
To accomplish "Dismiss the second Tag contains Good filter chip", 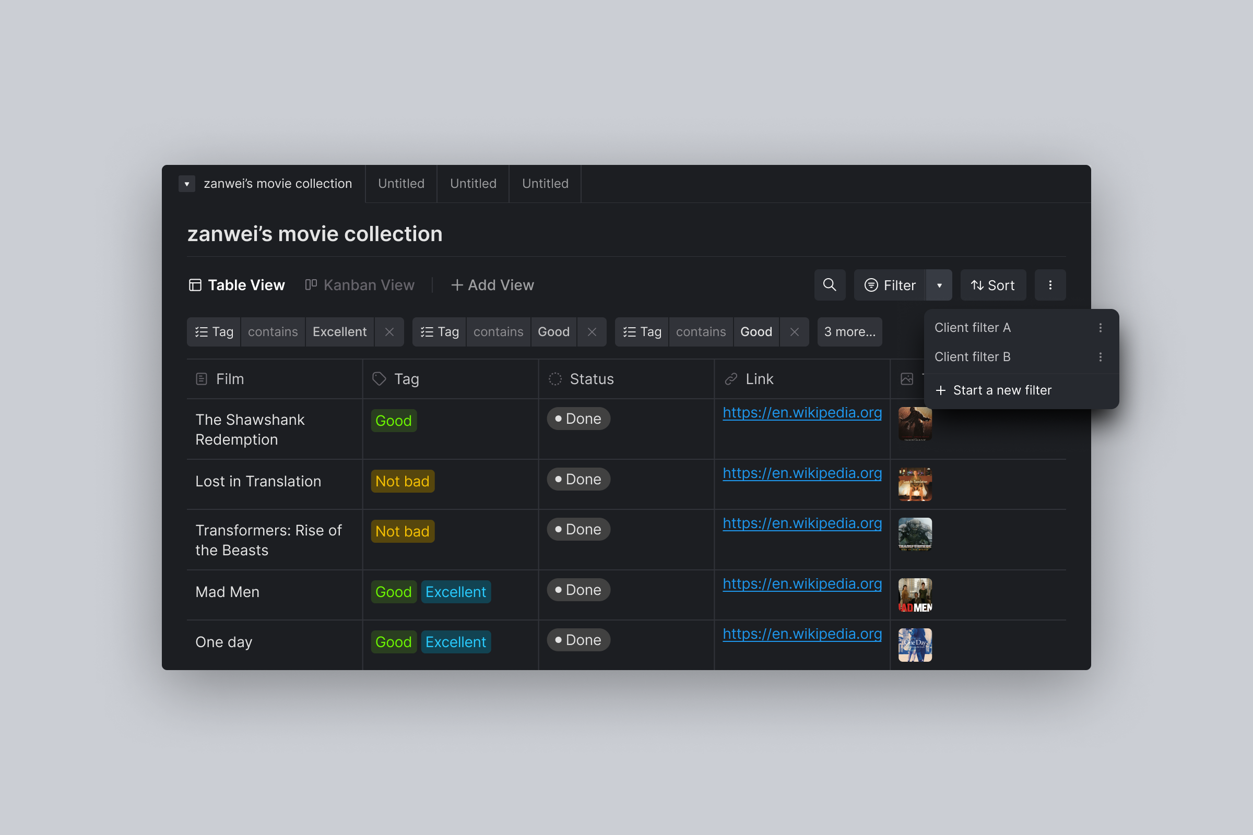I will tap(794, 332).
